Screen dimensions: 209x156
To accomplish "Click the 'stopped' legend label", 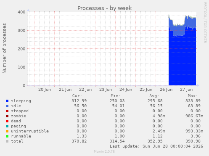I will click(x=20, y=111).
